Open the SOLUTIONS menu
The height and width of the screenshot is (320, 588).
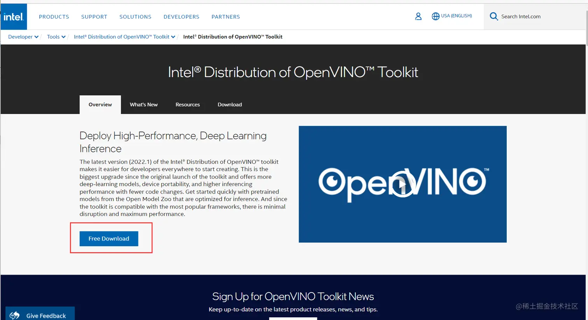[135, 17]
